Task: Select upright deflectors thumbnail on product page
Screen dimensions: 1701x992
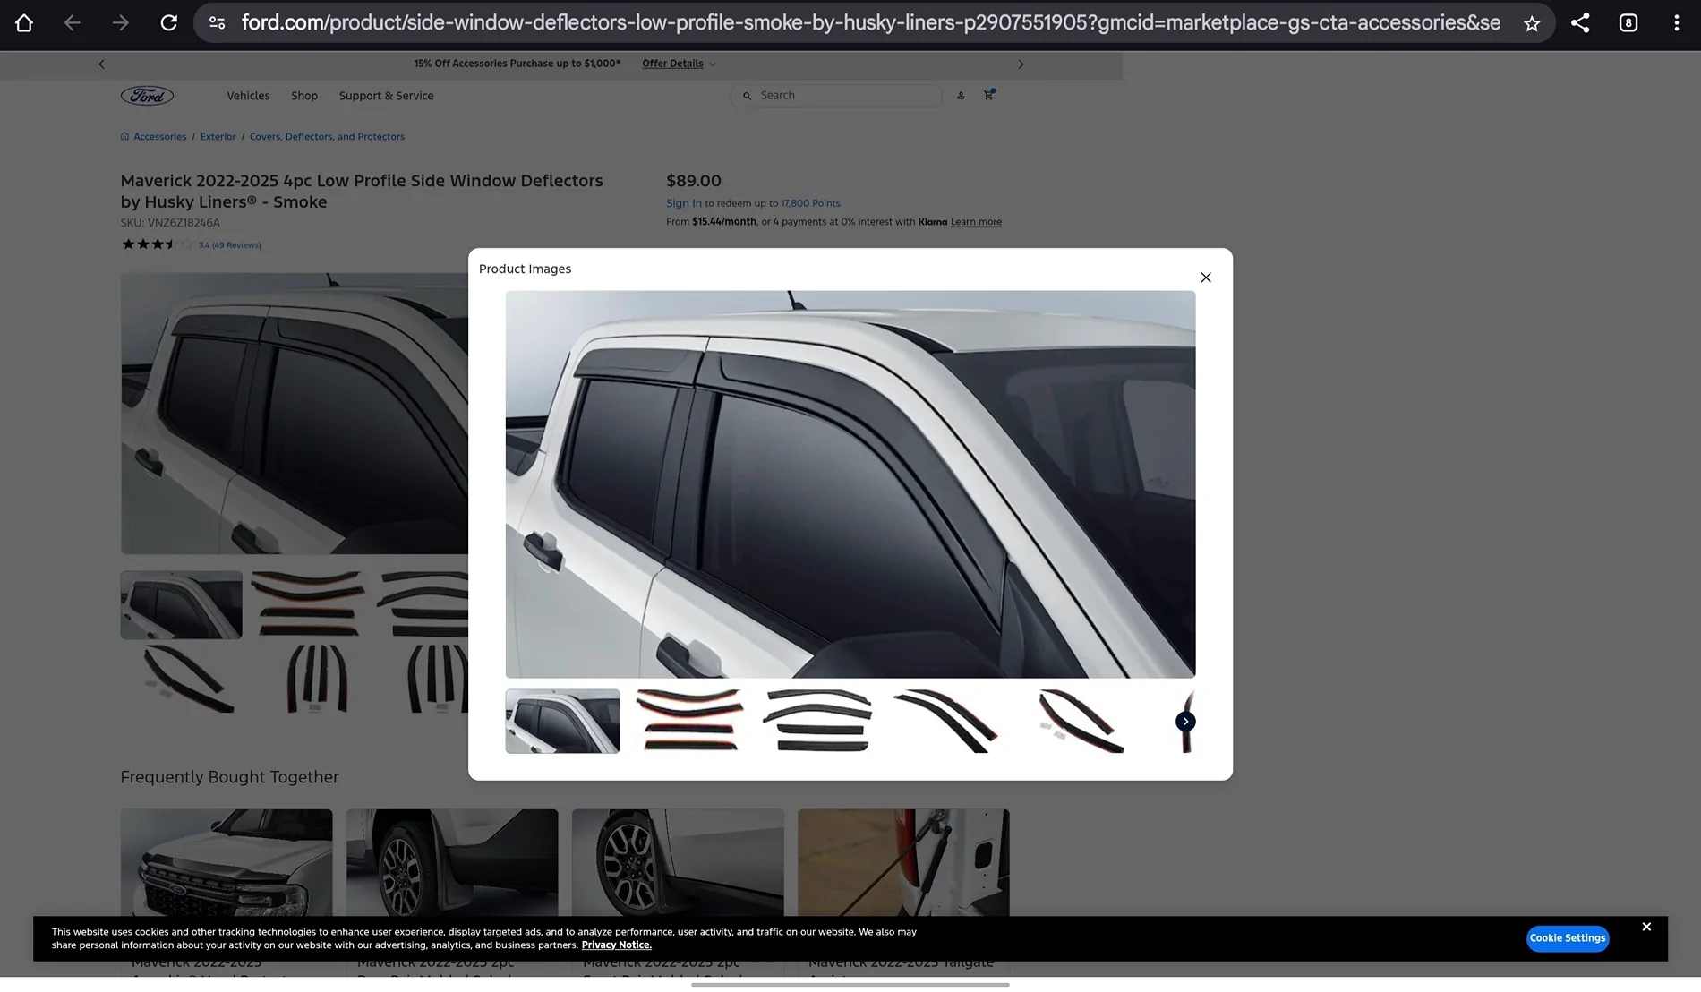Action: [316, 680]
